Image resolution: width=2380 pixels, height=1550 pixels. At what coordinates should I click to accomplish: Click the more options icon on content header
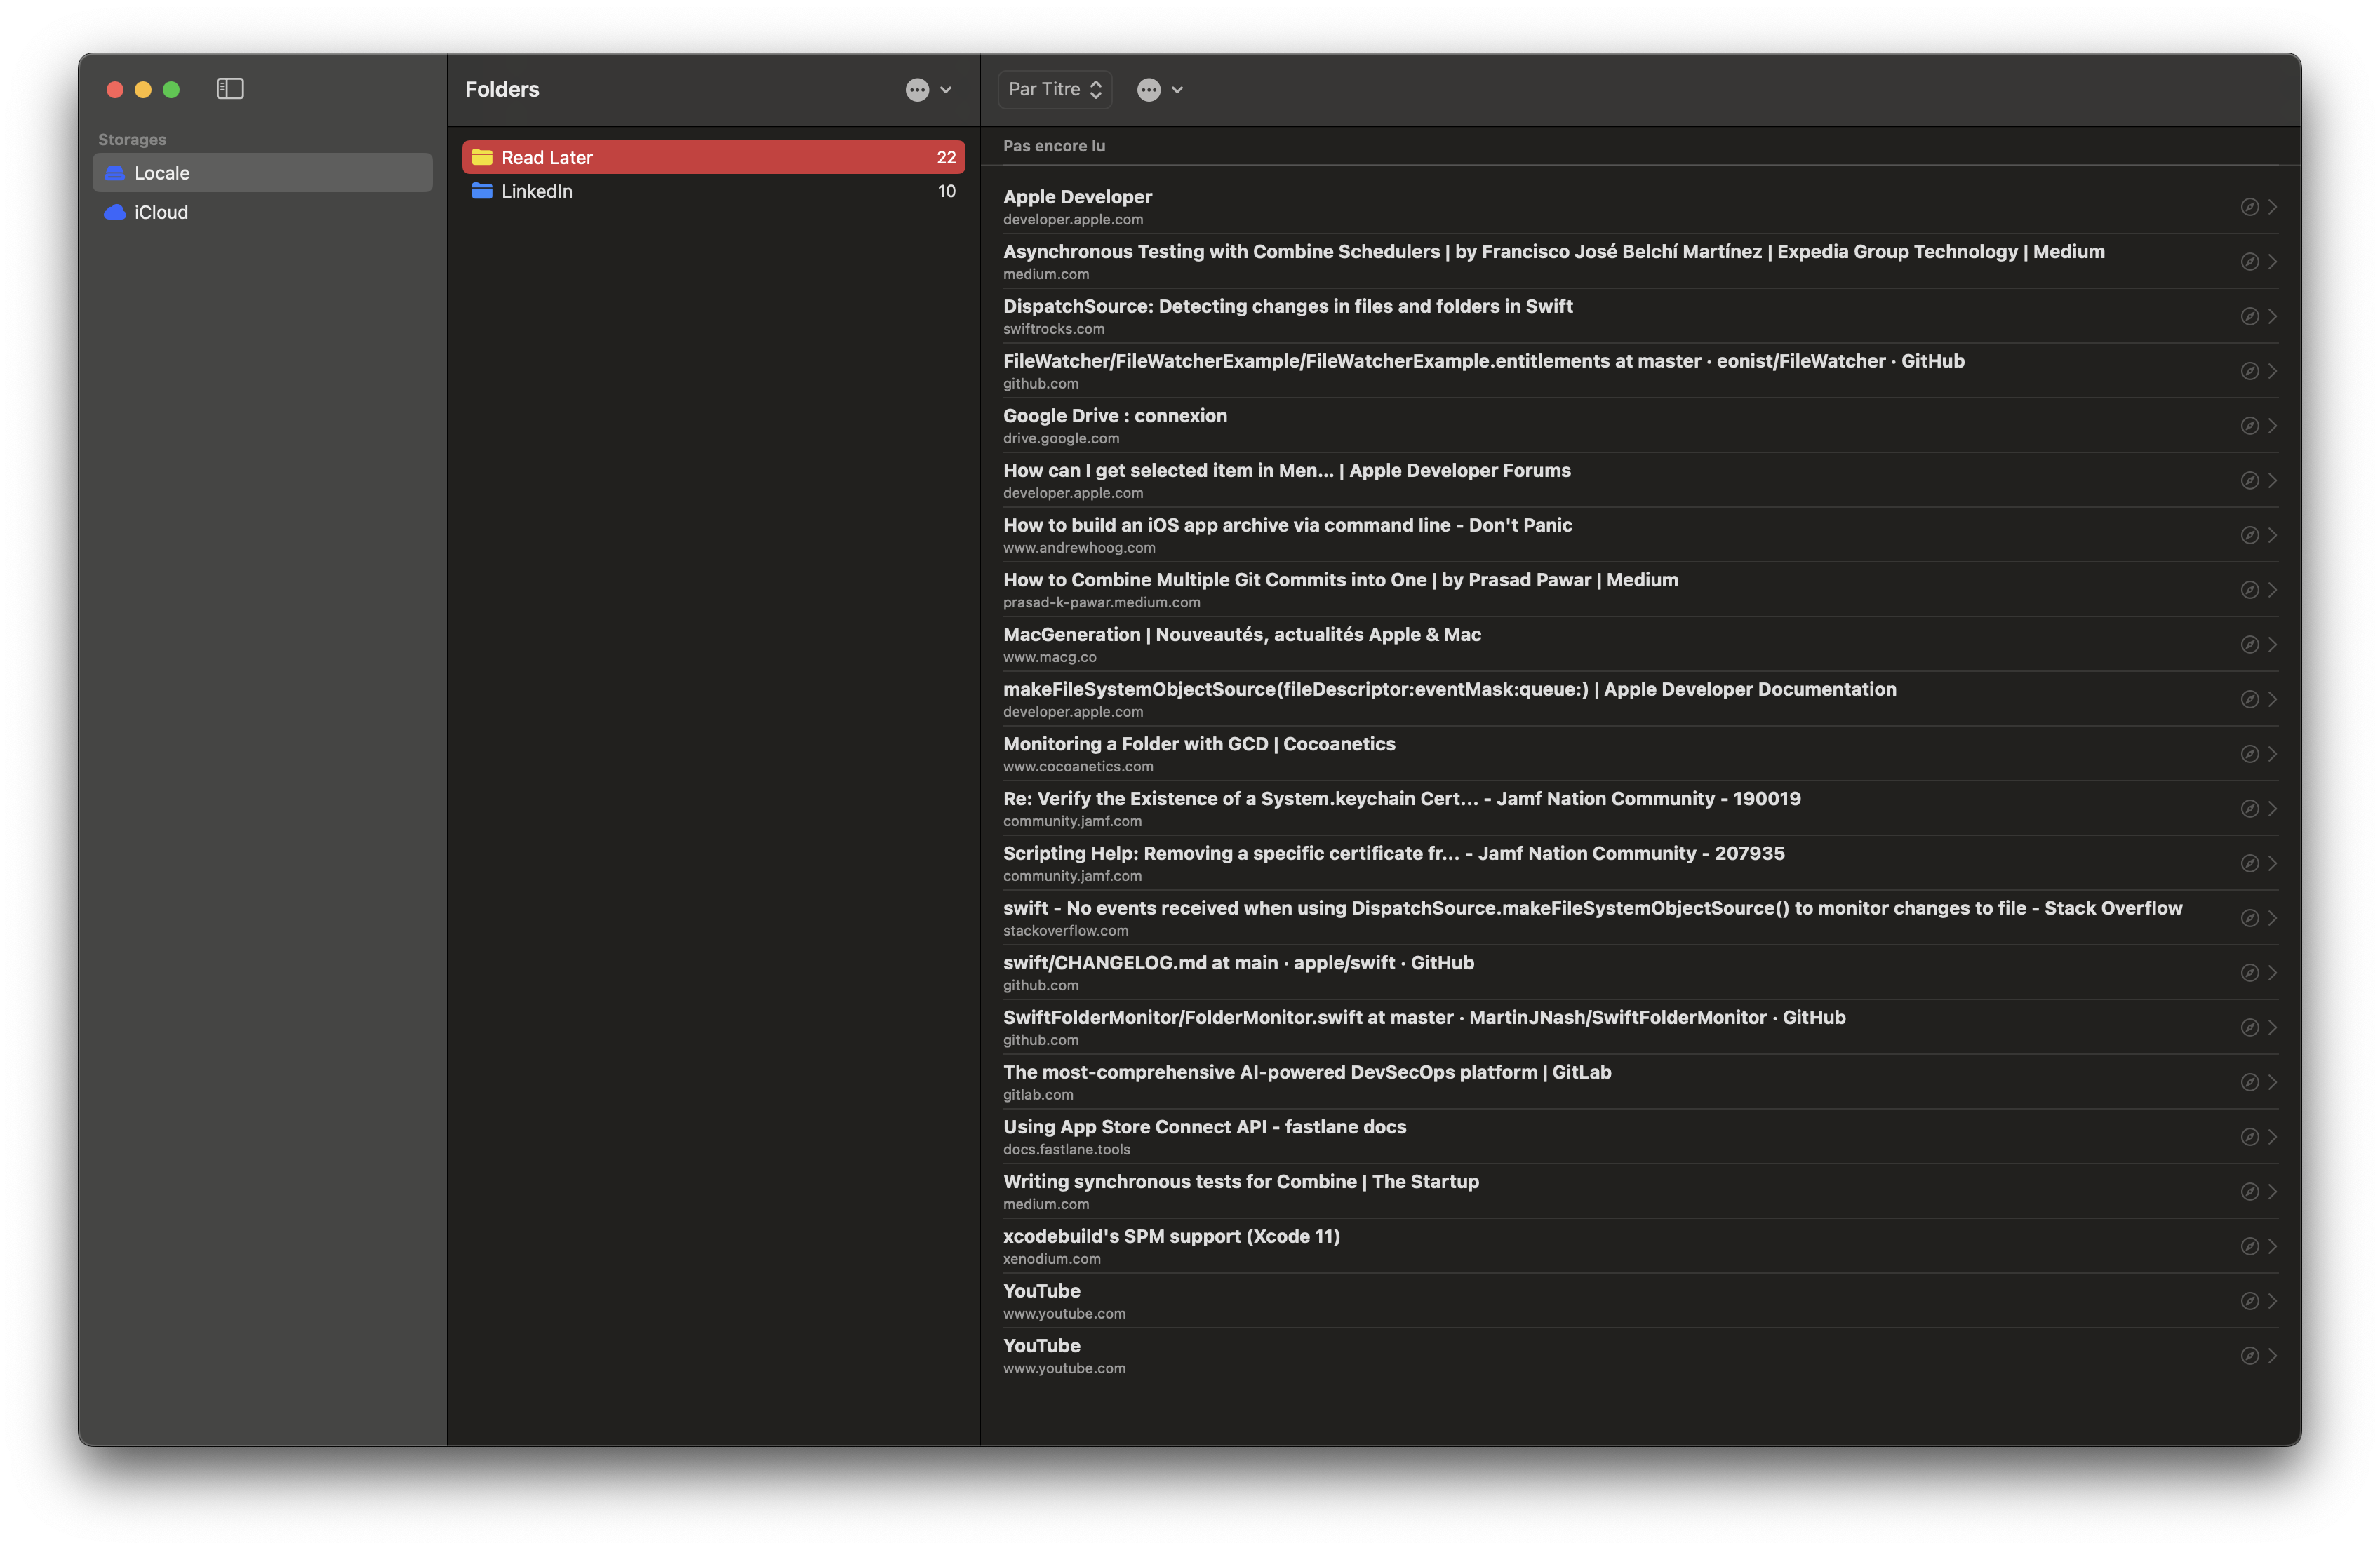(1149, 88)
